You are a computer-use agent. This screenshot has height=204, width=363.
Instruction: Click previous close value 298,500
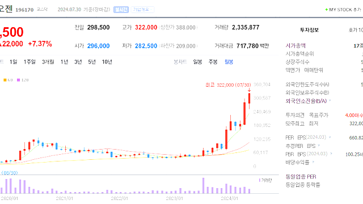coord(98,27)
